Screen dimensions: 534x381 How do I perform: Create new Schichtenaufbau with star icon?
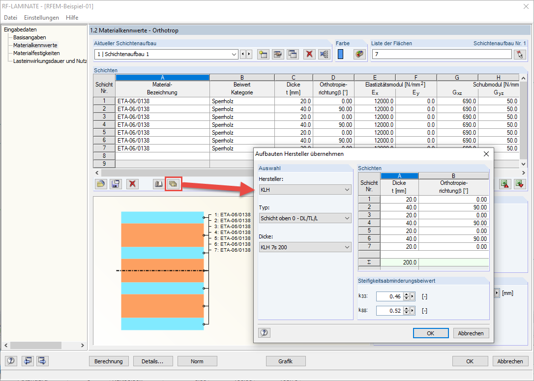click(263, 54)
